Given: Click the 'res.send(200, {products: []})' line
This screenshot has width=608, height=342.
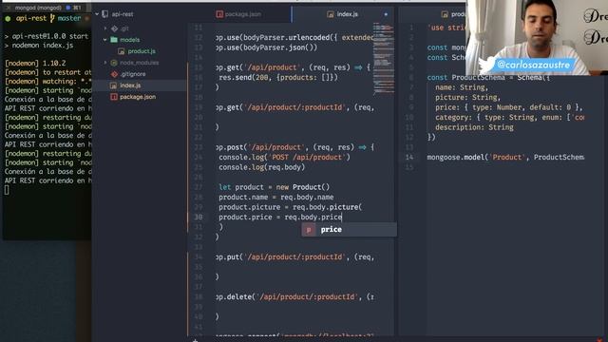Looking at the screenshot, I should [278, 78].
